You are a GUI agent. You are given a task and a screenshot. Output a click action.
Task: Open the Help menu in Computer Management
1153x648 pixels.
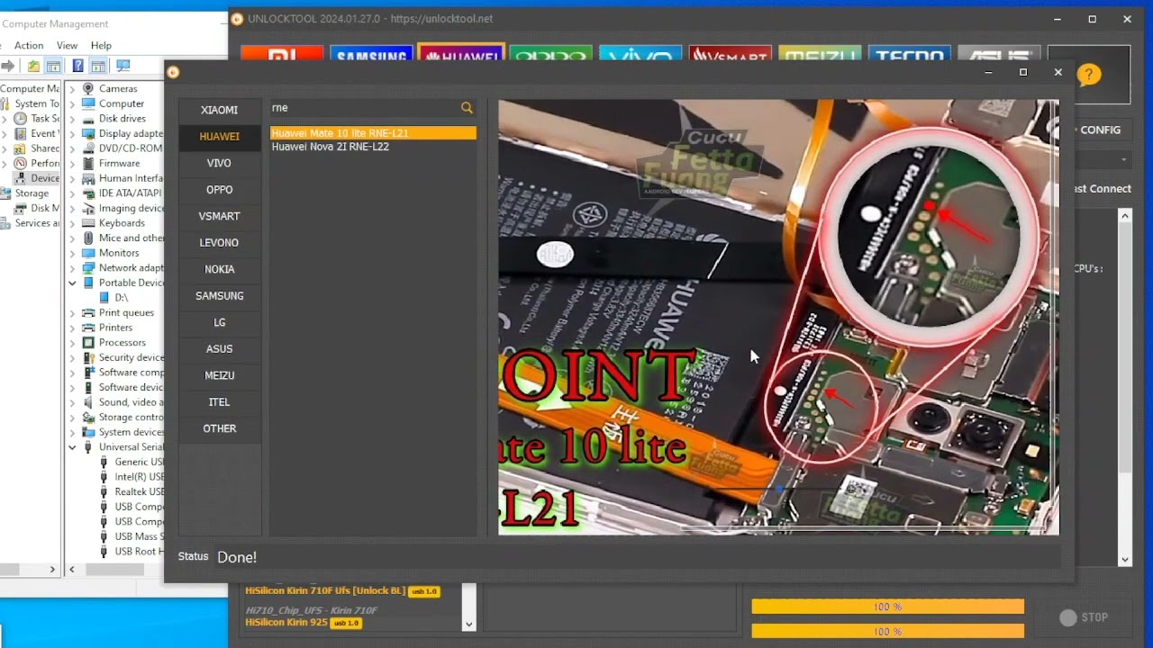pyautogui.click(x=101, y=45)
